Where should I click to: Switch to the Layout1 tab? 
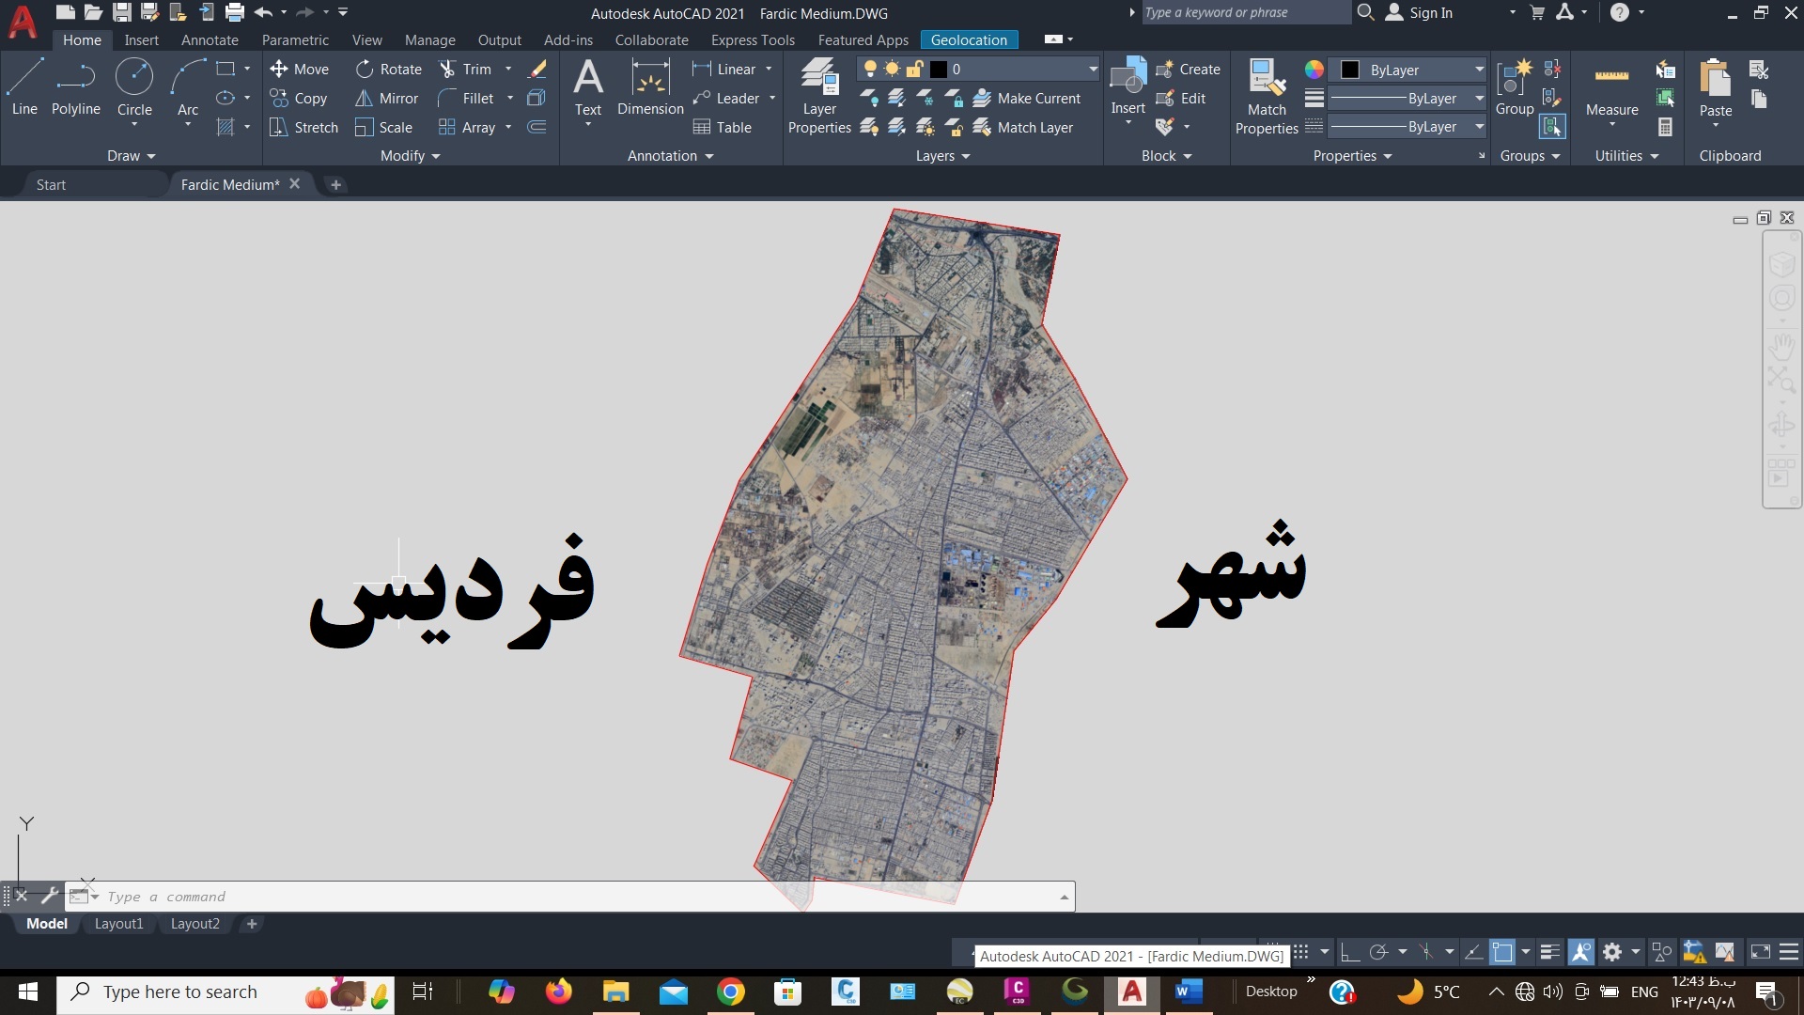118,924
